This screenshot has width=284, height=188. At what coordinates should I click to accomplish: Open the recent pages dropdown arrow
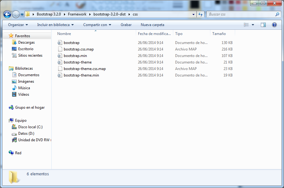click(22, 15)
